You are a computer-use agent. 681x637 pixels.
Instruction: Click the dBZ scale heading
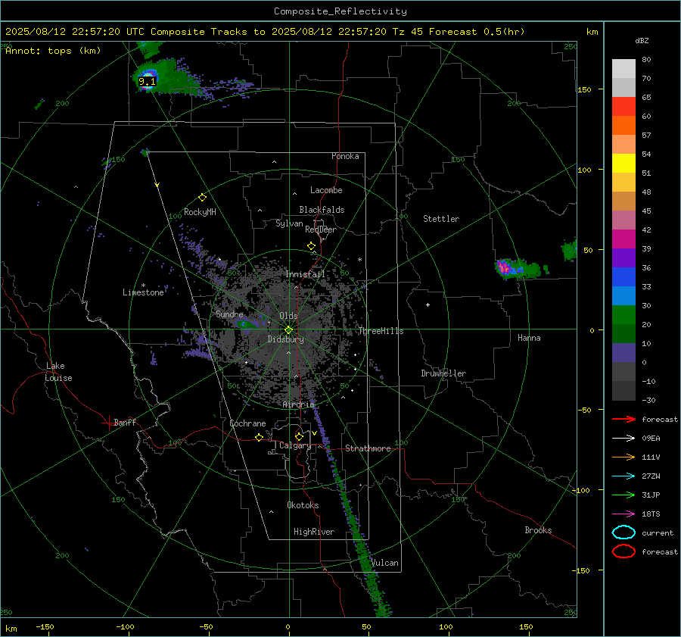click(642, 41)
